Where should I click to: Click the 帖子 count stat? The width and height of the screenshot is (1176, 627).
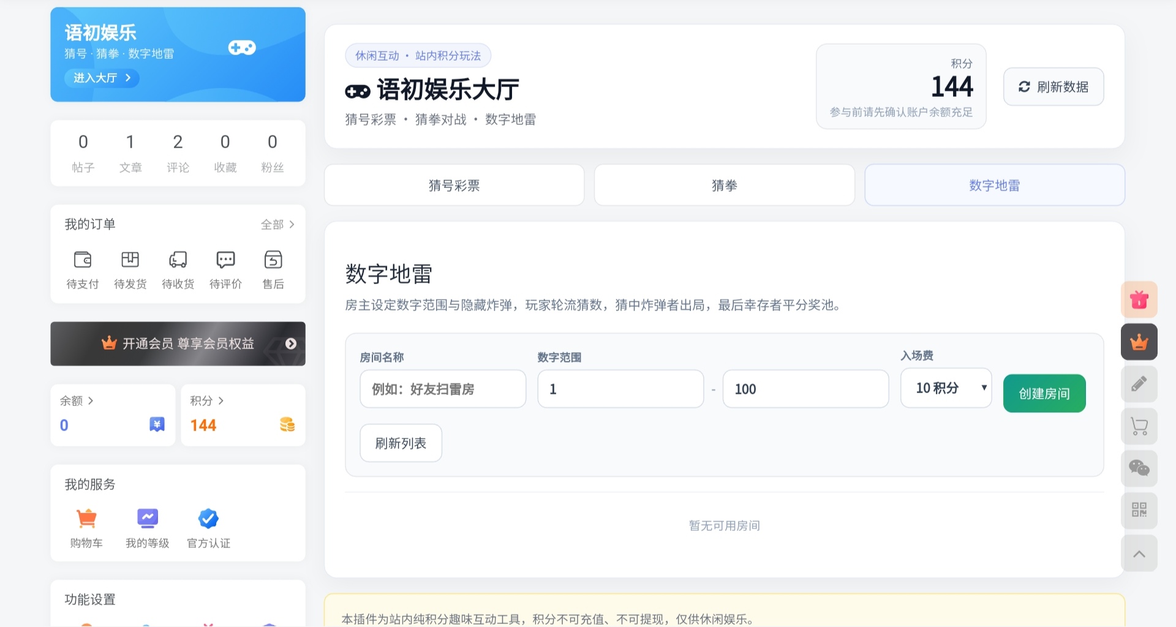coord(83,154)
